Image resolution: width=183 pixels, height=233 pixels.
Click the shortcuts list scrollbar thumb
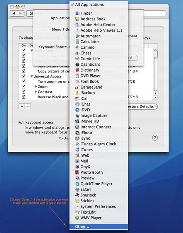coord(156,54)
